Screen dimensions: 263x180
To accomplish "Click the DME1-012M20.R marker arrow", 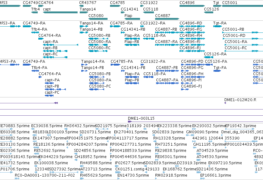I will click(225, 103).
